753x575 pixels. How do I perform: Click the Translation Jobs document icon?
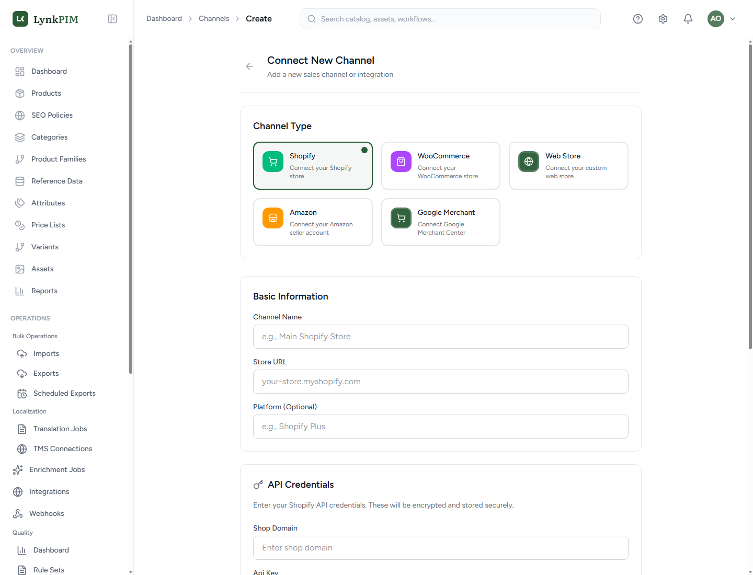coord(22,429)
